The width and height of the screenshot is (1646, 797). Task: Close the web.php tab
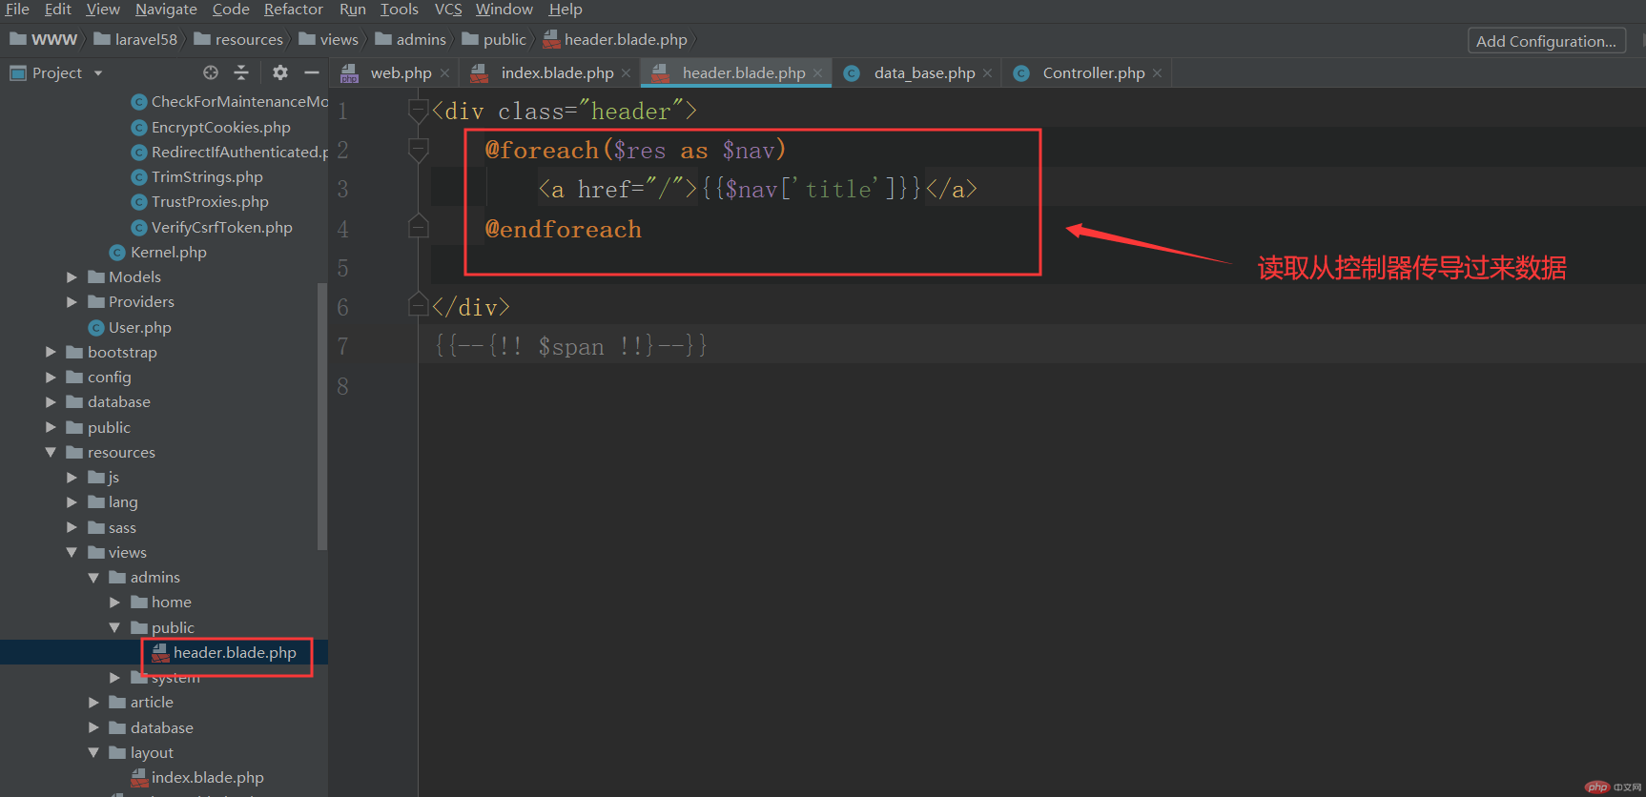coord(444,73)
